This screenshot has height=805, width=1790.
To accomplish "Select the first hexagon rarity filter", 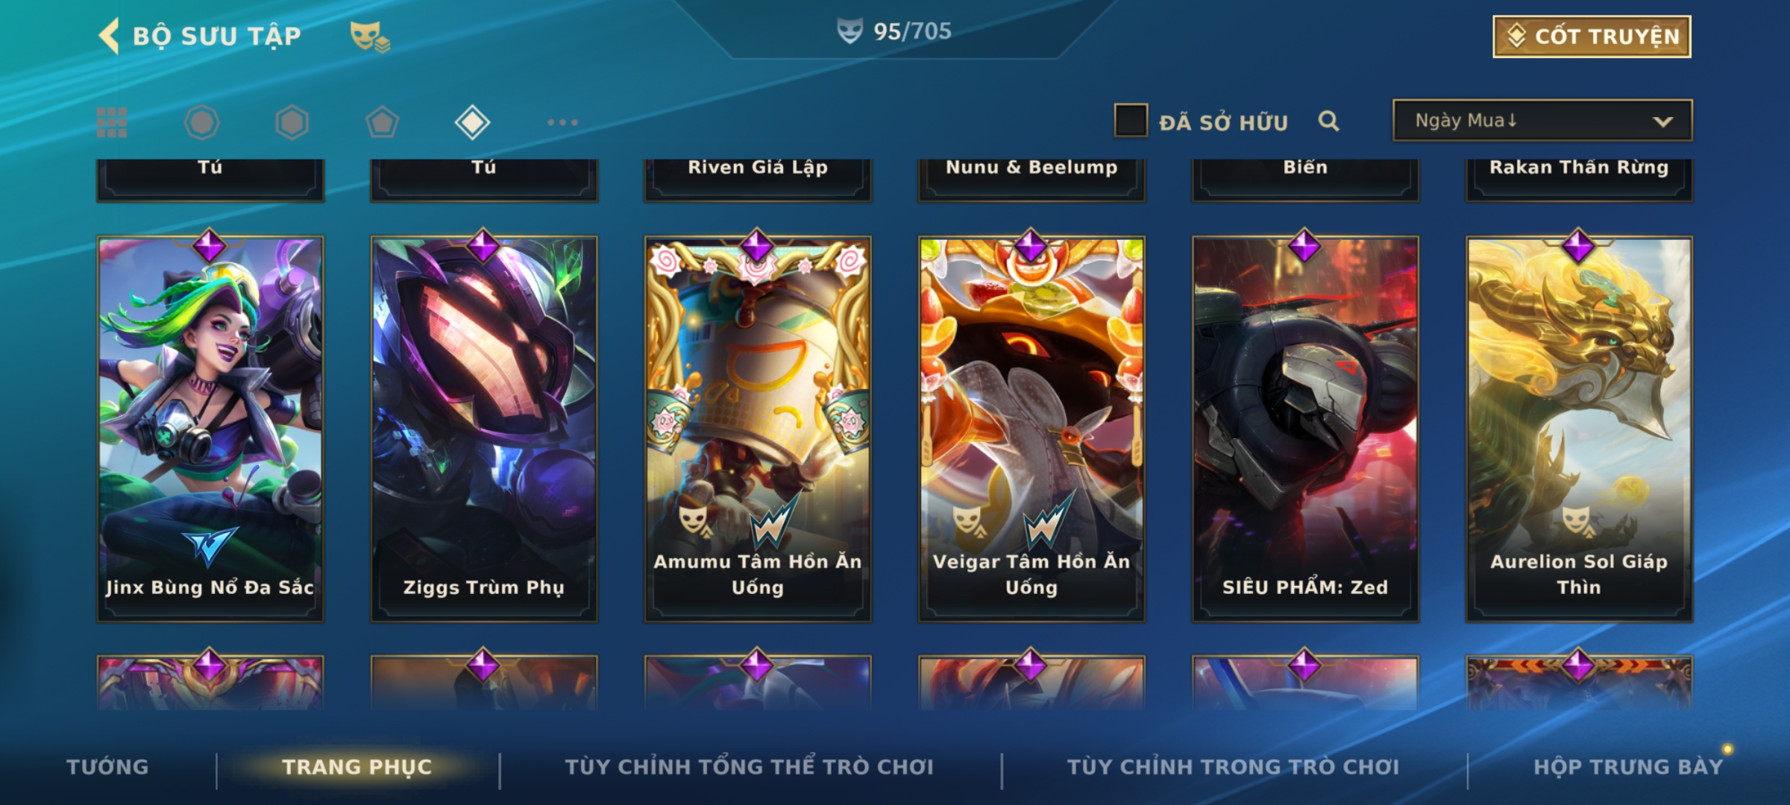I will coord(202,122).
